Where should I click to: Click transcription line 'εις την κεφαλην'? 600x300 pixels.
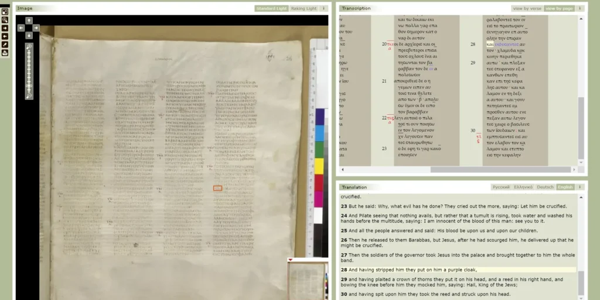point(503,155)
